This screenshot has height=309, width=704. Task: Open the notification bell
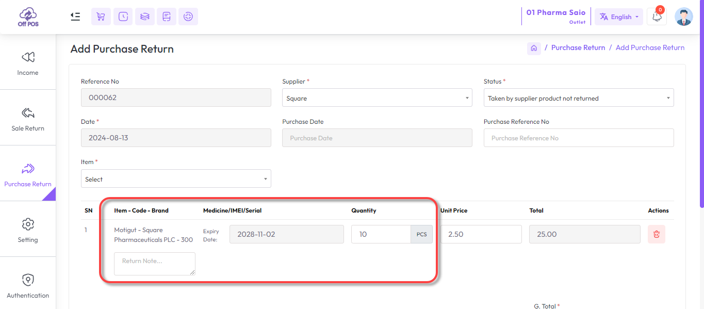click(x=657, y=17)
